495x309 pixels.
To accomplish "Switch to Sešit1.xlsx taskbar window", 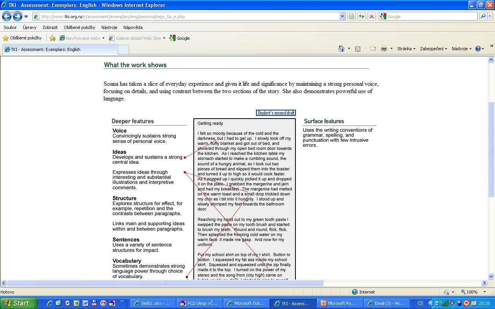I will click(x=152, y=303).
